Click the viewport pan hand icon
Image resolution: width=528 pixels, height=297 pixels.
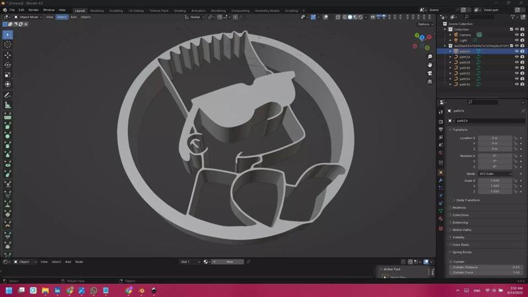tap(430, 65)
